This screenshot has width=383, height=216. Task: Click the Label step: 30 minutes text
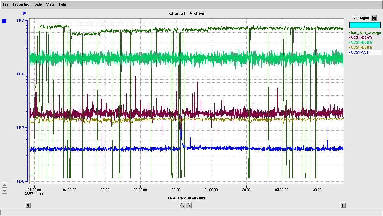pyautogui.click(x=187, y=198)
